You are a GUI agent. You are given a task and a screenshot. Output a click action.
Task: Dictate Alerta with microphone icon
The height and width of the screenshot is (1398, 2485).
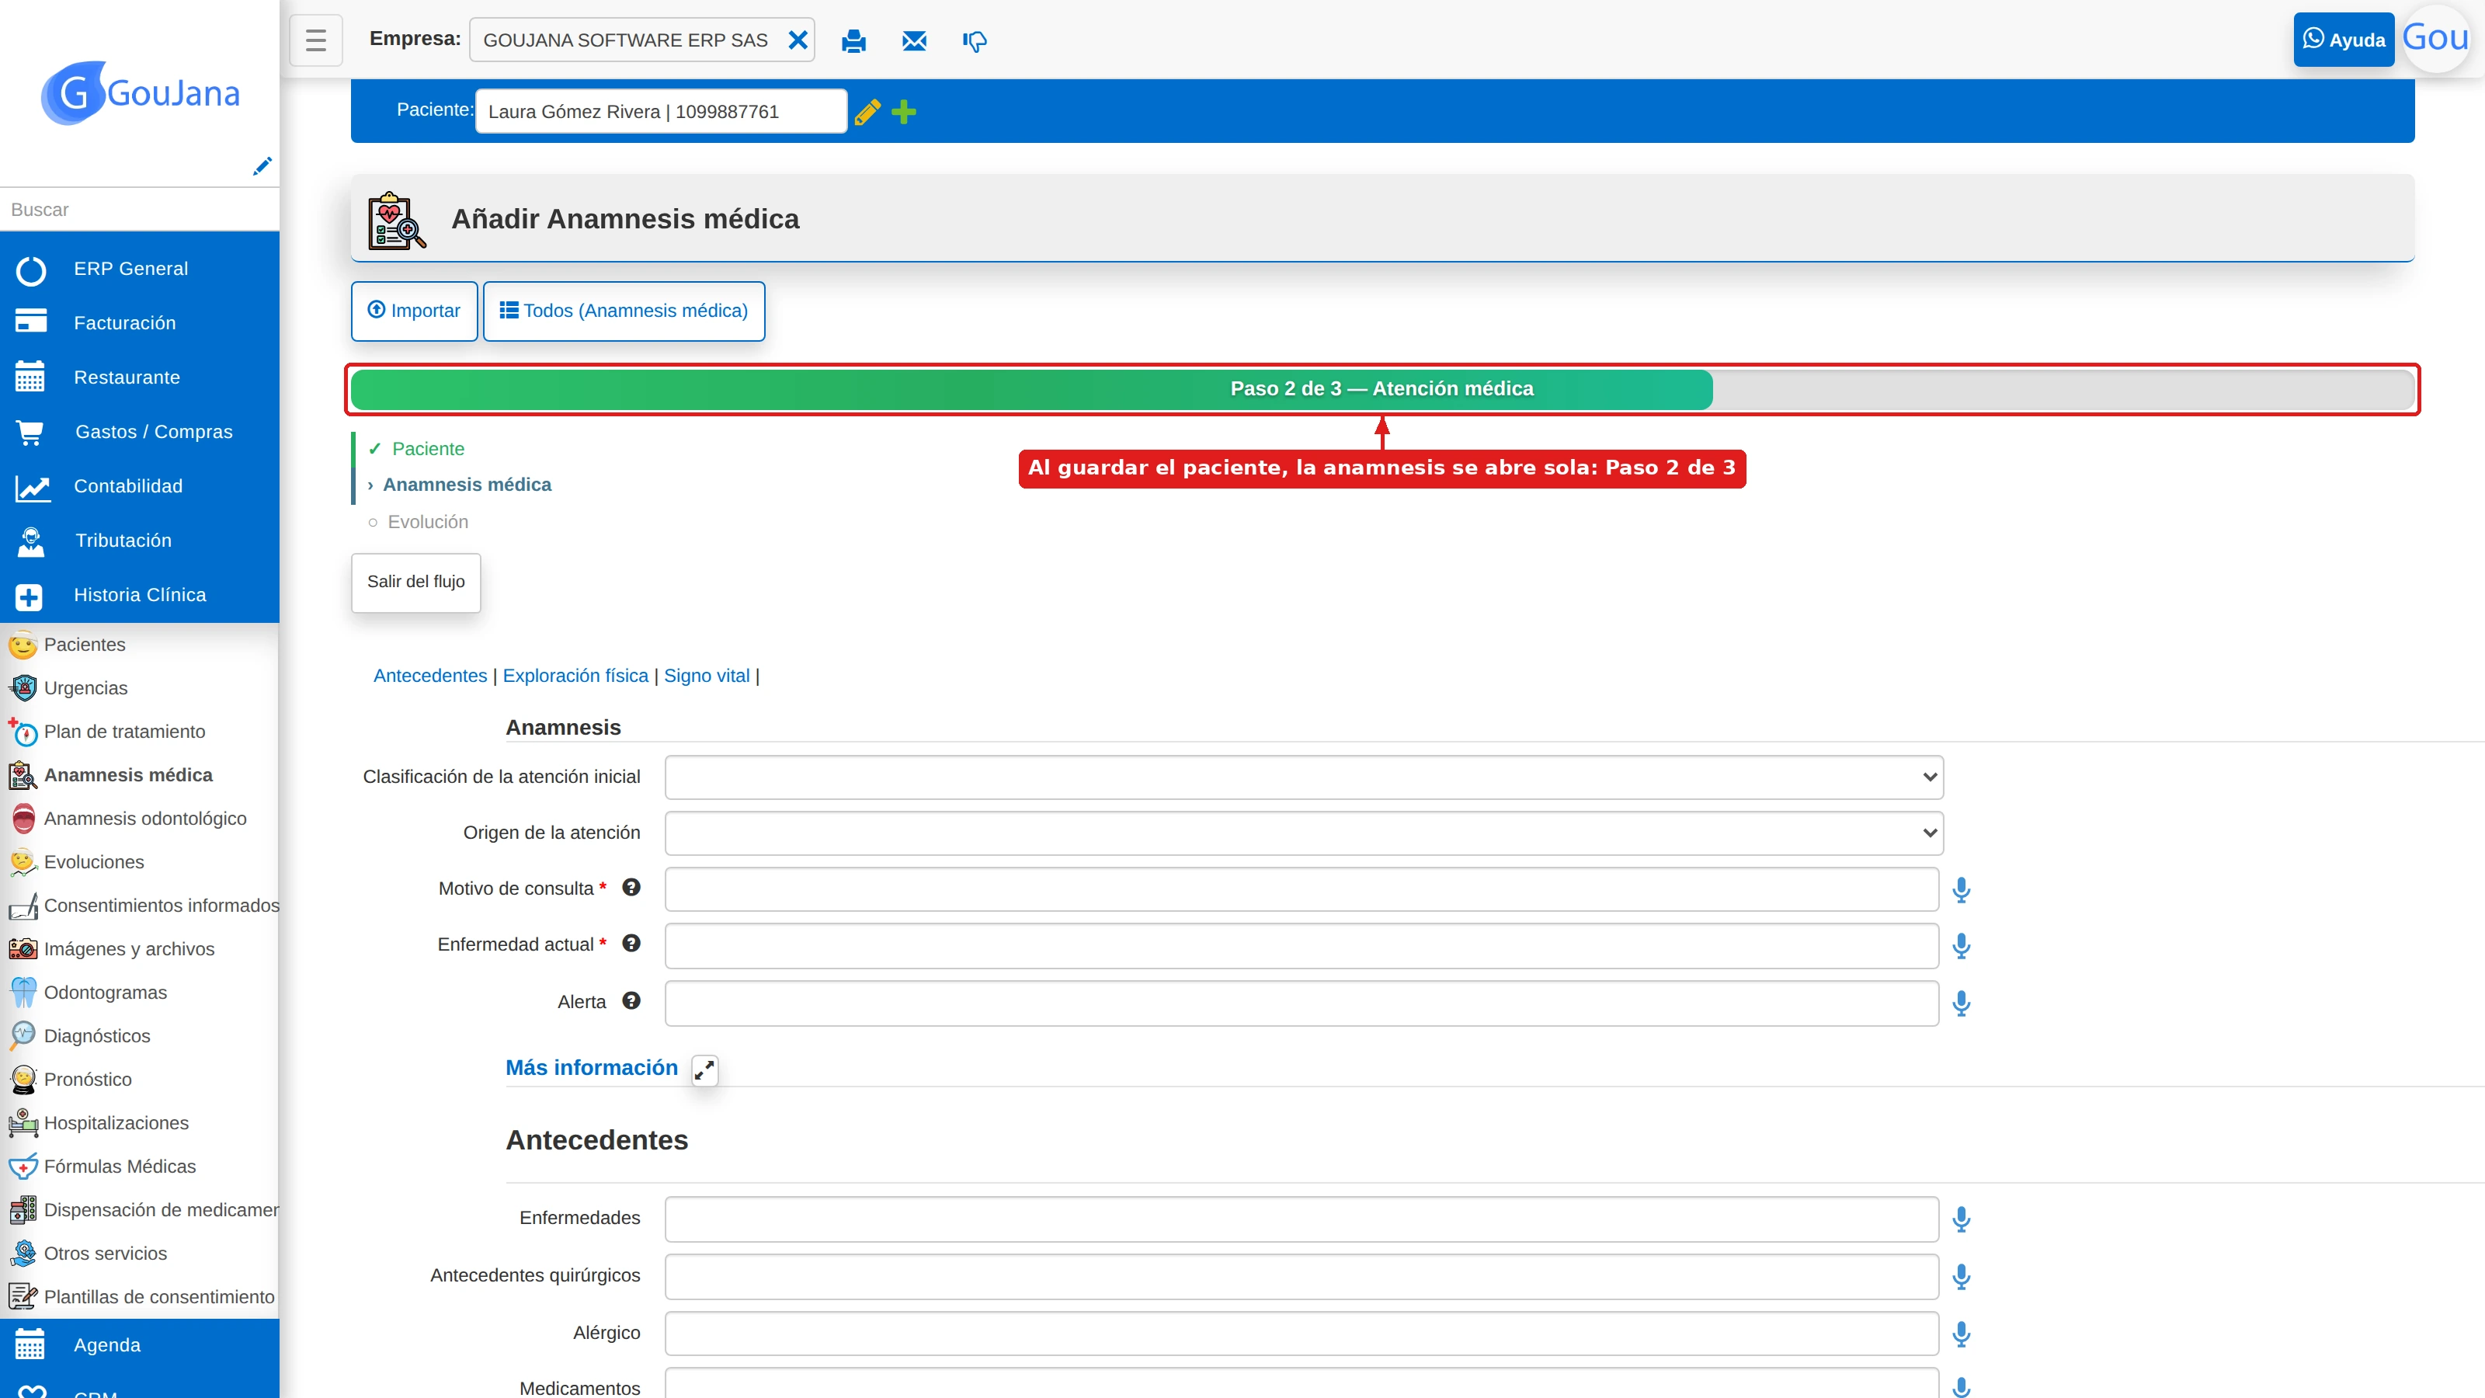1961,1003
